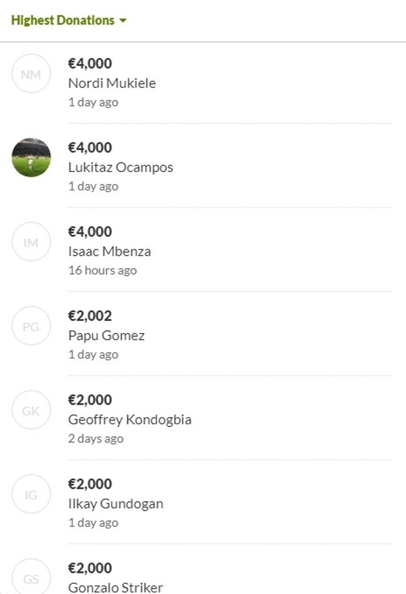Click the PG initials avatar

point(31,326)
